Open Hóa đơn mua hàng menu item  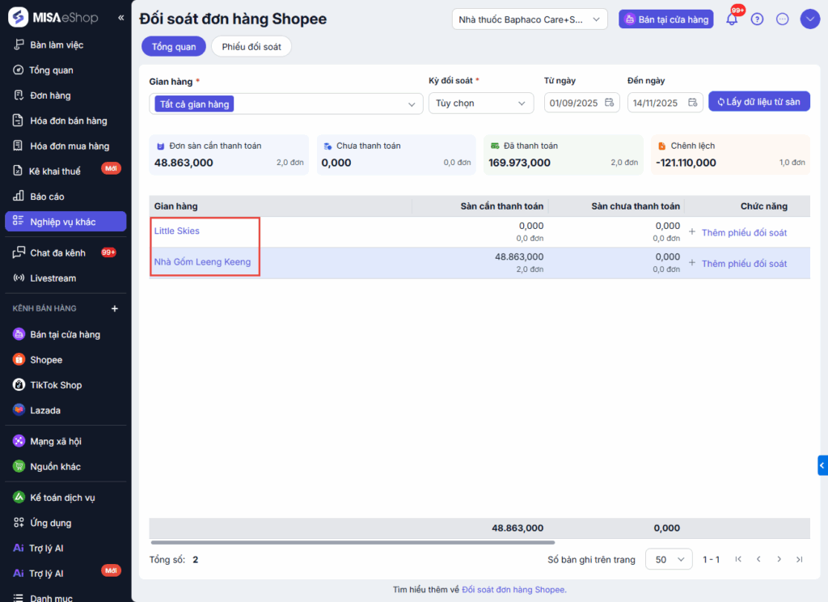pyautogui.click(x=65, y=146)
